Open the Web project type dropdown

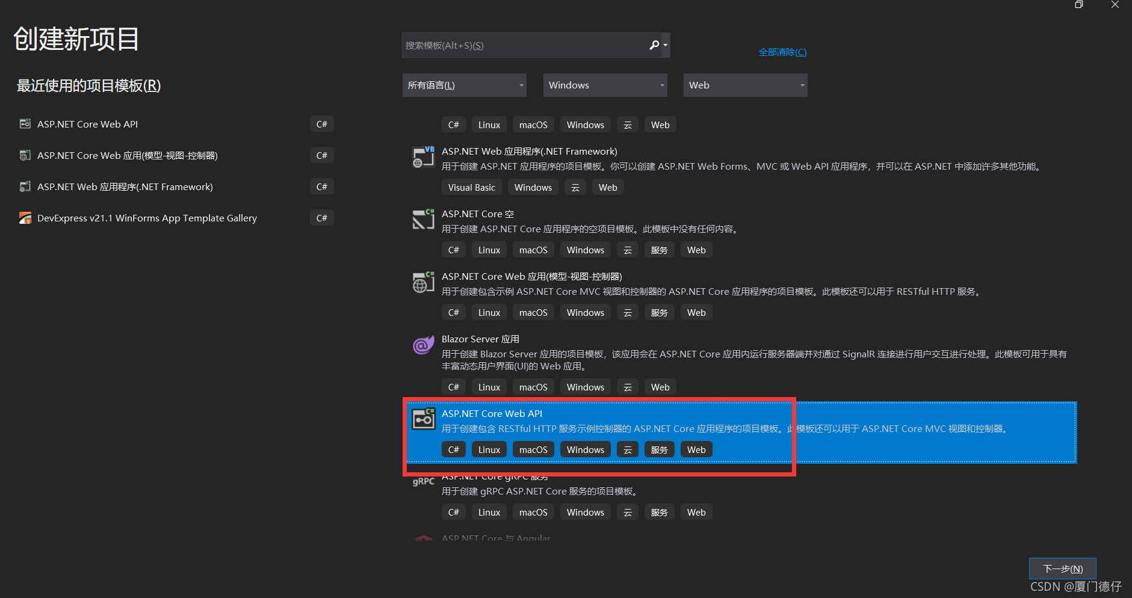coord(745,85)
